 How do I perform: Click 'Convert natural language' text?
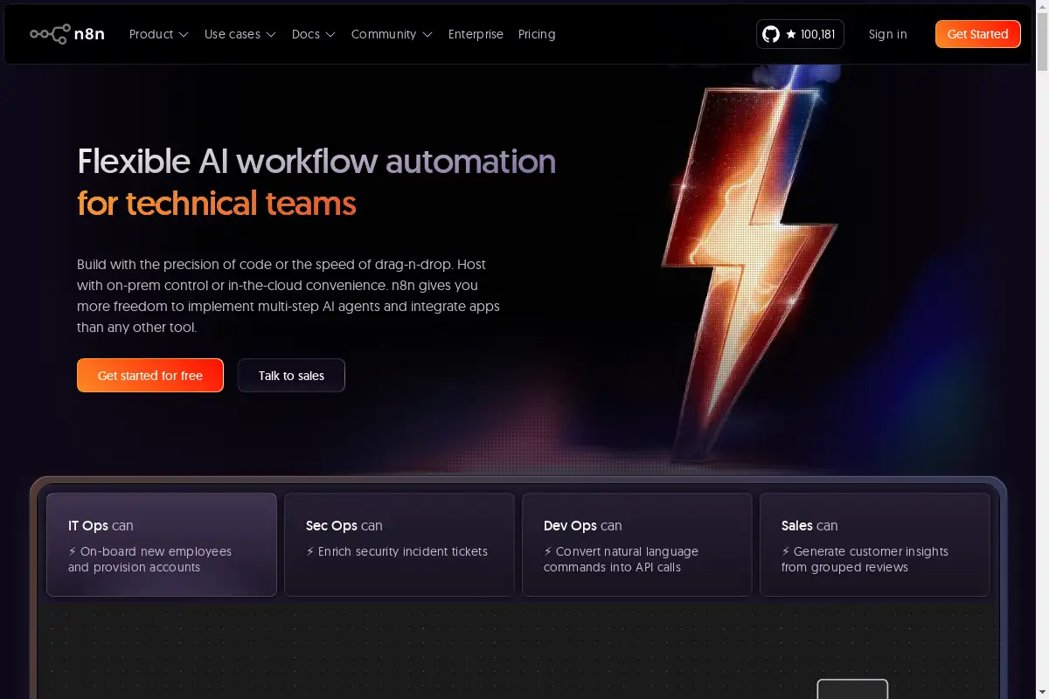pyautogui.click(x=628, y=551)
